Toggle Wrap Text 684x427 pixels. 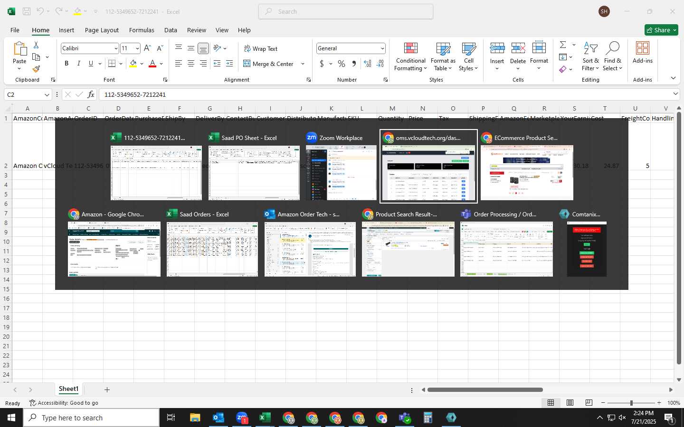260,48
